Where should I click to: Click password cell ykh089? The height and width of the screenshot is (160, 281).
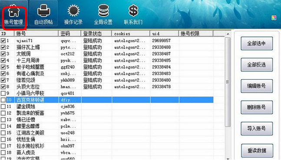coord(68,80)
